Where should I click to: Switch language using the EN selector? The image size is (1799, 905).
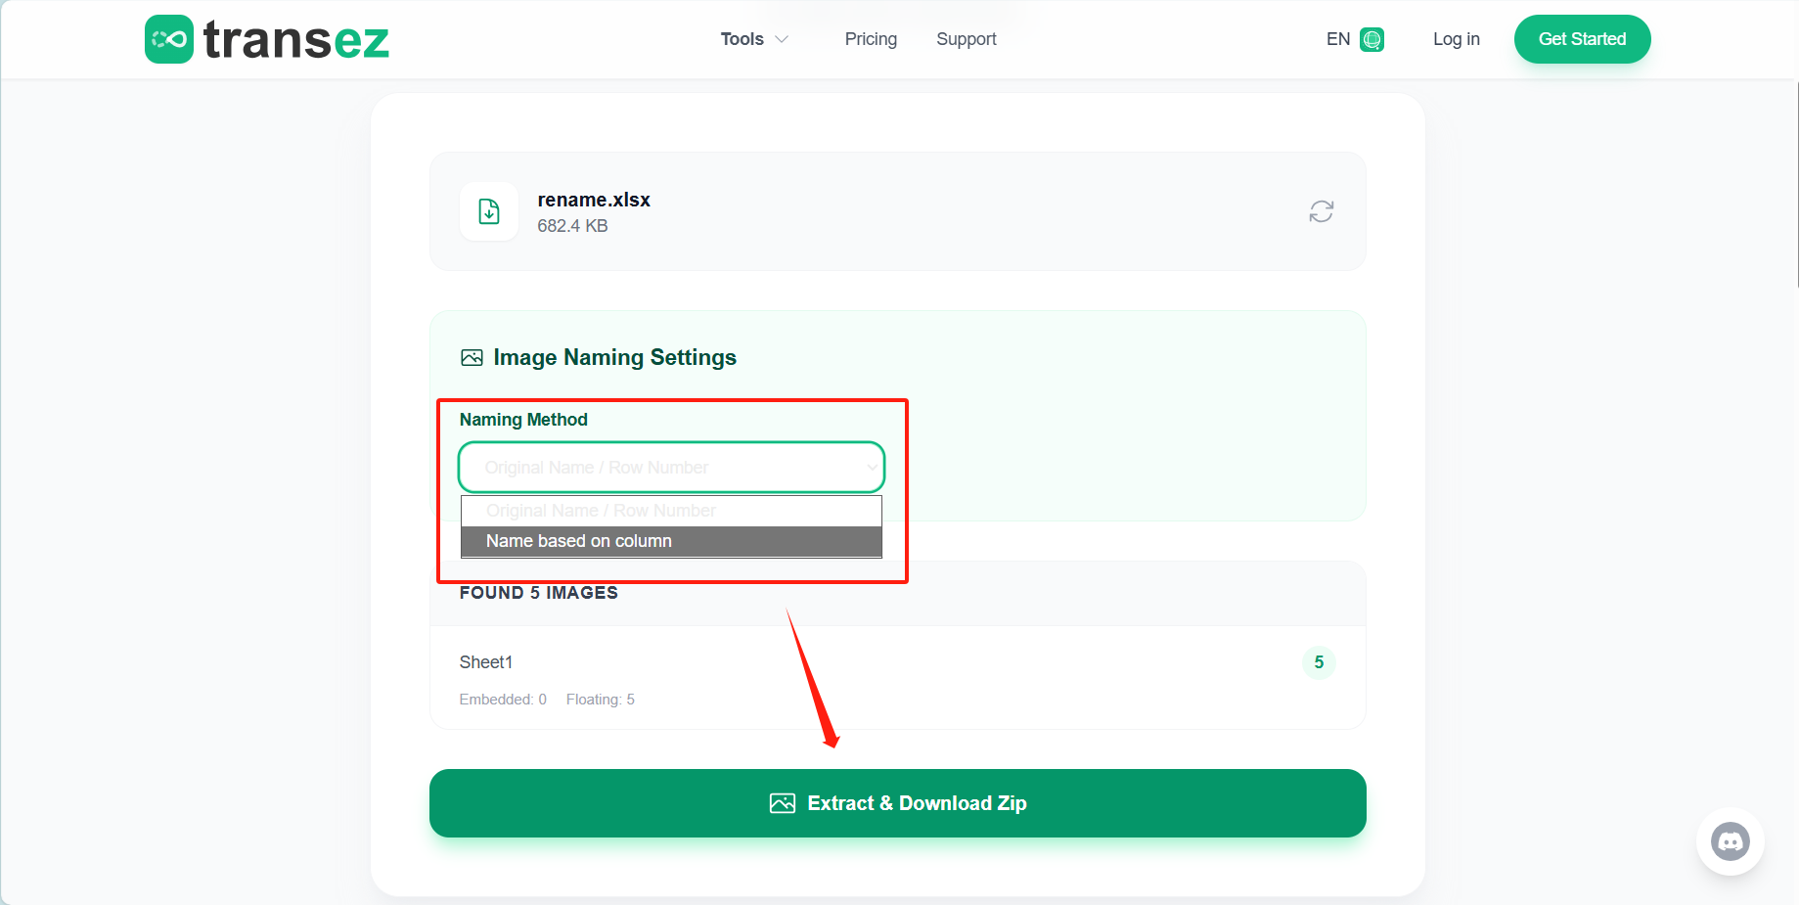click(x=1337, y=39)
